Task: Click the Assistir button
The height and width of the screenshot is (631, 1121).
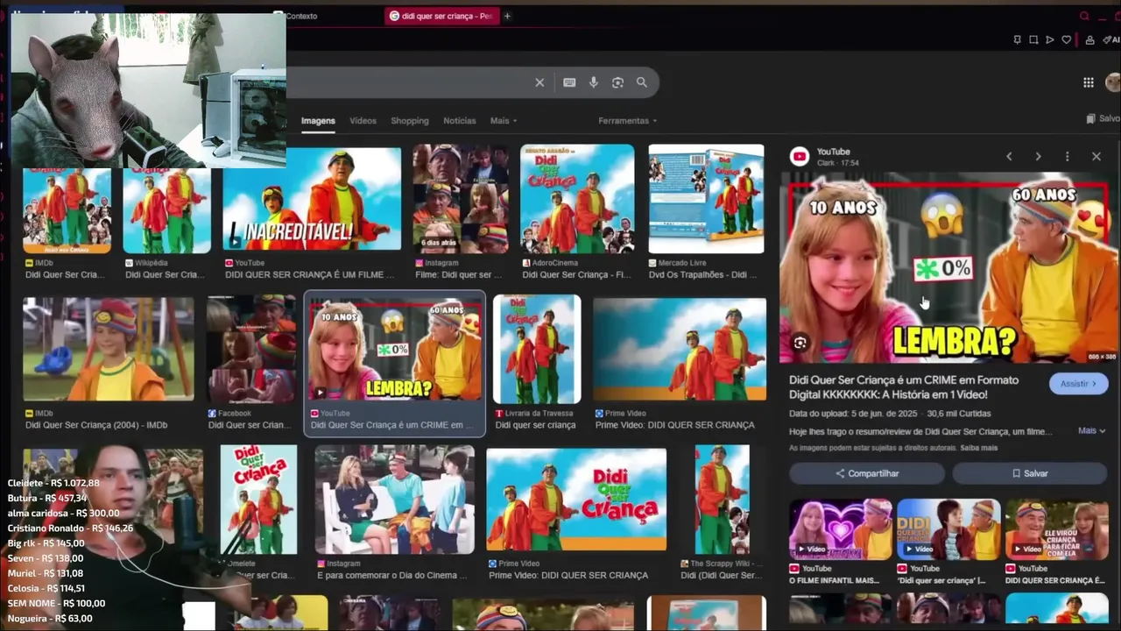Action: click(x=1078, y=384)
